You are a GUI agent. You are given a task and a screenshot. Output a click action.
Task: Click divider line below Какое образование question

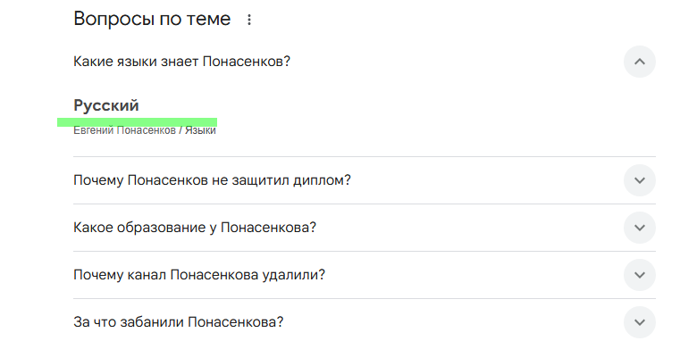[x=365, y=251]
